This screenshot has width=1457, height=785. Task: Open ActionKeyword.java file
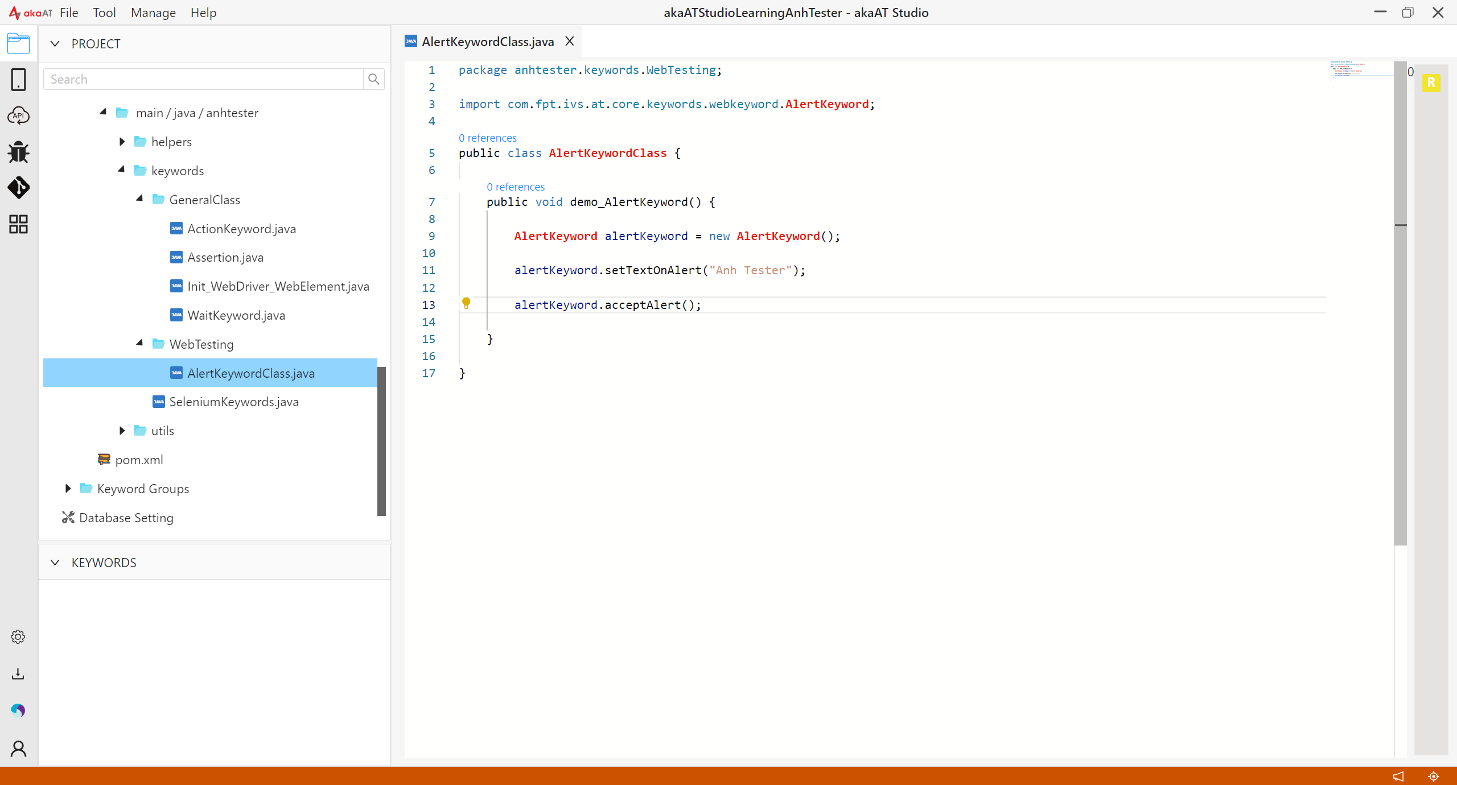(x=242, y=229)
